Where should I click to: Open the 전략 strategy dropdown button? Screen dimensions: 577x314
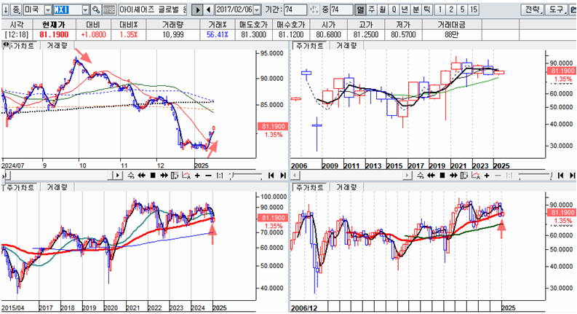coord(532,9)
